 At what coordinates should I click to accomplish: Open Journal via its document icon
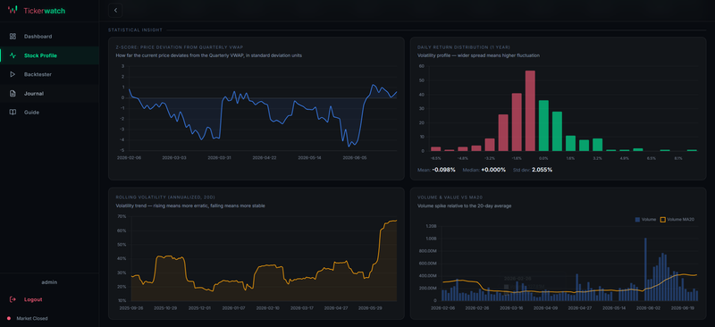click(13, 94)
